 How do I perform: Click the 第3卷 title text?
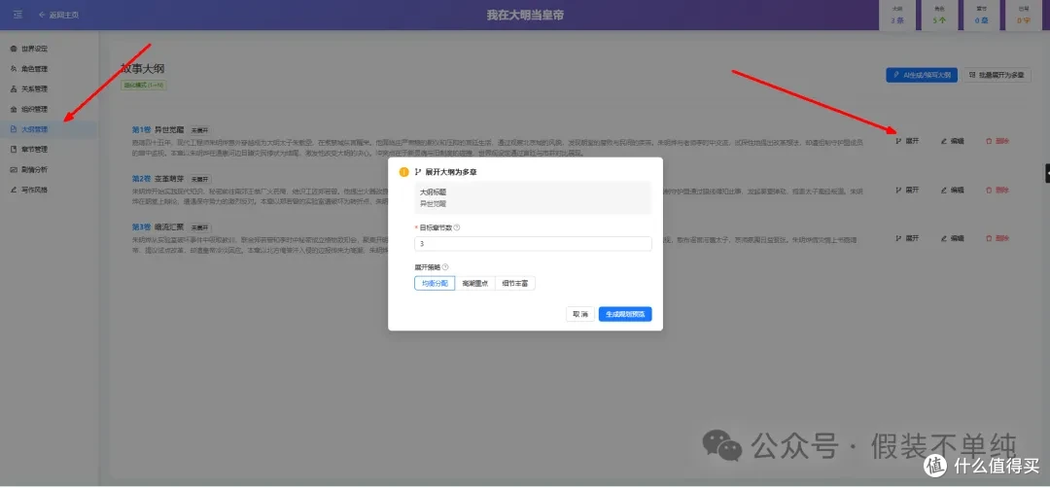(x=158, y=227)
